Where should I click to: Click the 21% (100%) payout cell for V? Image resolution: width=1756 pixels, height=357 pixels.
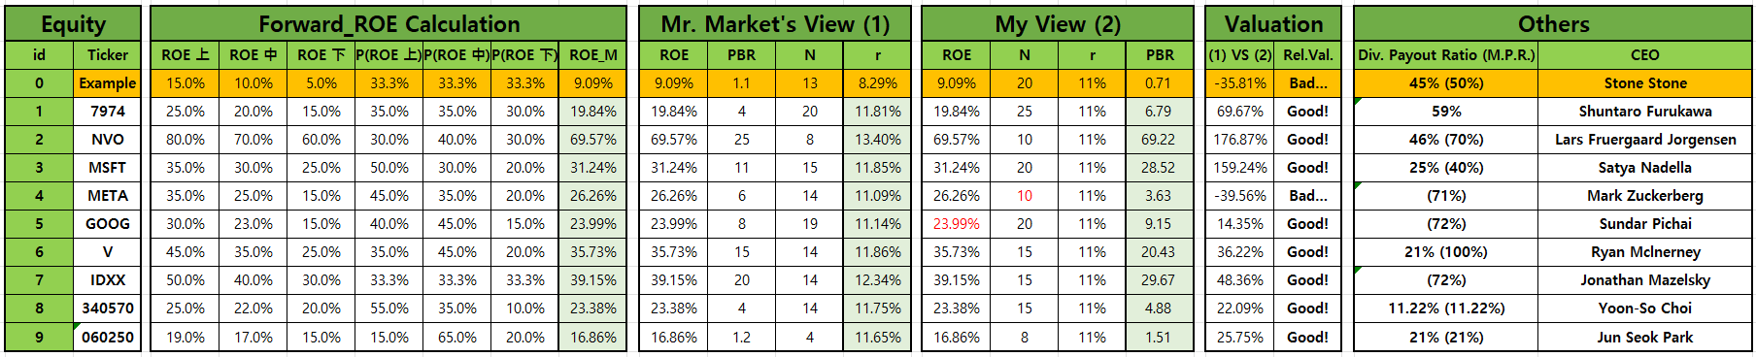click(x=1446, y=252)
